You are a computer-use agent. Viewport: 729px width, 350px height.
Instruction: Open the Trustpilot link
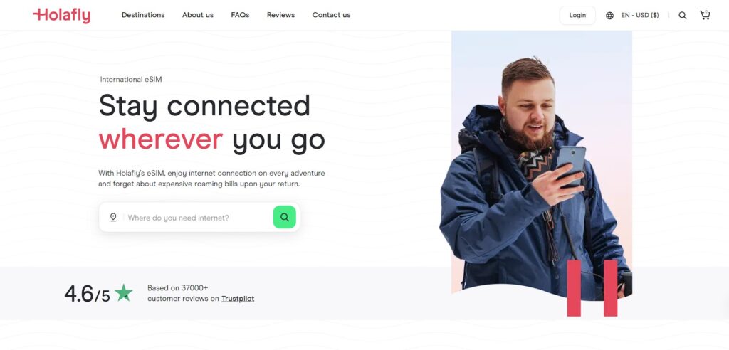tap(238, 299)
